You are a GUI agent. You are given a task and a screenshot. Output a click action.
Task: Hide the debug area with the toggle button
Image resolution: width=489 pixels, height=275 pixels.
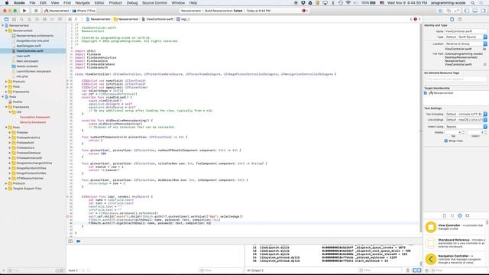70,241
